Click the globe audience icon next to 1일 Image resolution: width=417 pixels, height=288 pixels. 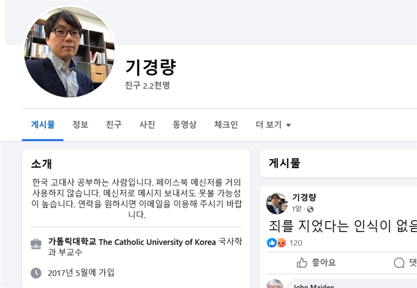(x=311, y=209)
